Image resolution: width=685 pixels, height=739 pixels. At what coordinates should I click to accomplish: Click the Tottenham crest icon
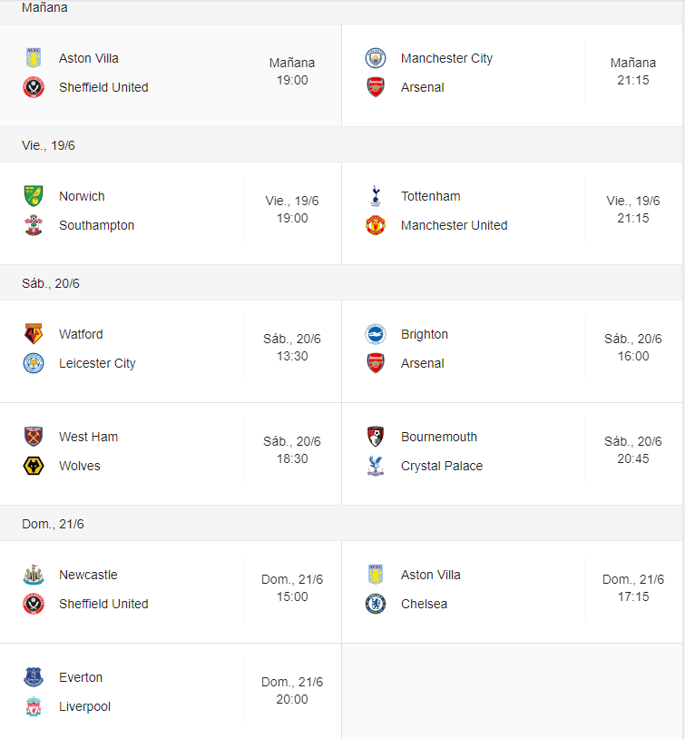[376, 196]
